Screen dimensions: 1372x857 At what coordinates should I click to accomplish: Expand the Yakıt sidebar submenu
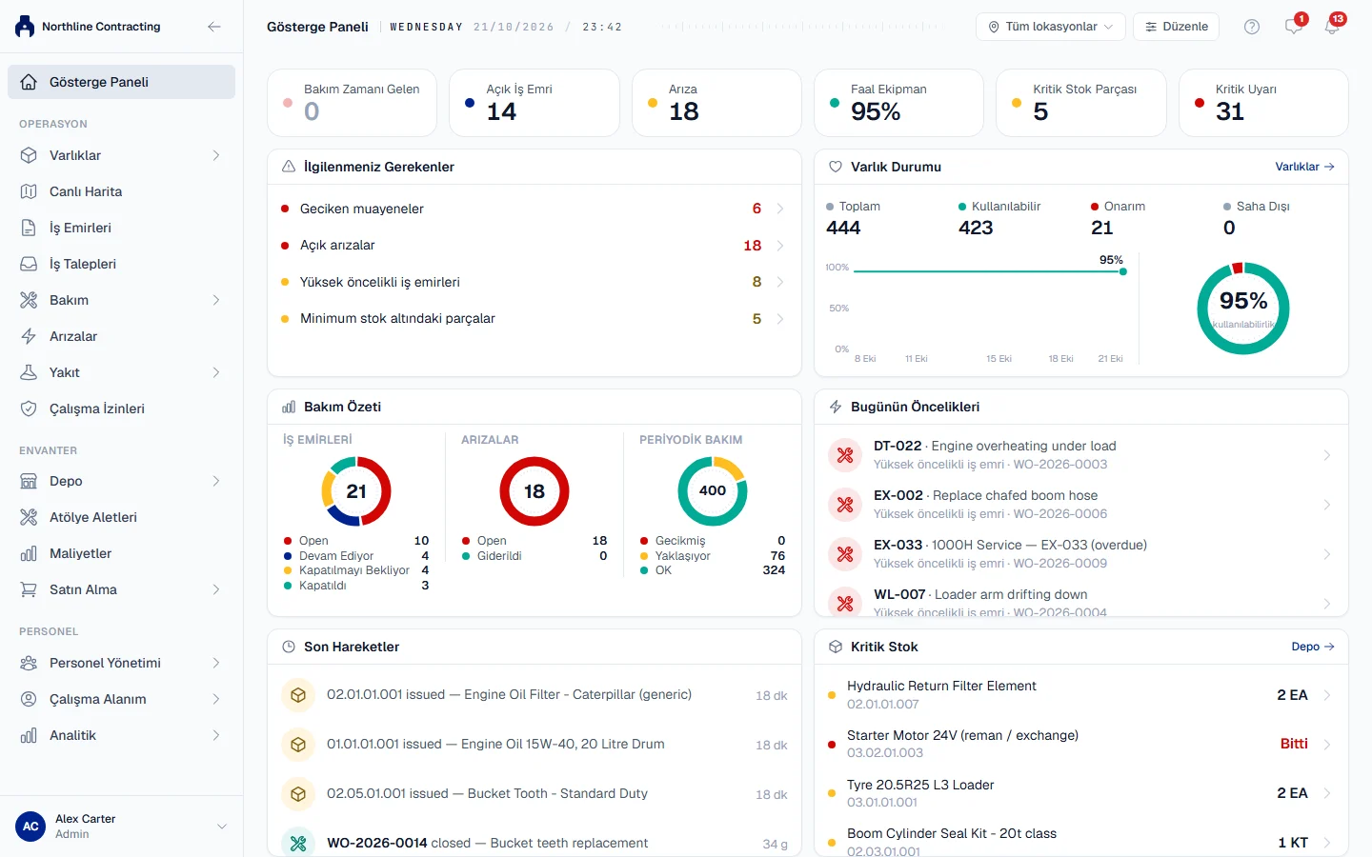pos(216,372)
